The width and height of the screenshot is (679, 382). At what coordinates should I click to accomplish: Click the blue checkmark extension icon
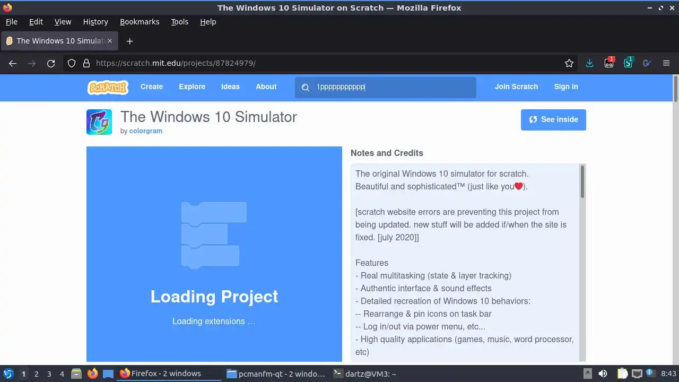647,63
